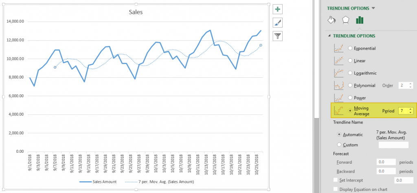Screen dimensions: 417x193
Task: Select the Exponential trendline radio button
Action: coord(350,48)
